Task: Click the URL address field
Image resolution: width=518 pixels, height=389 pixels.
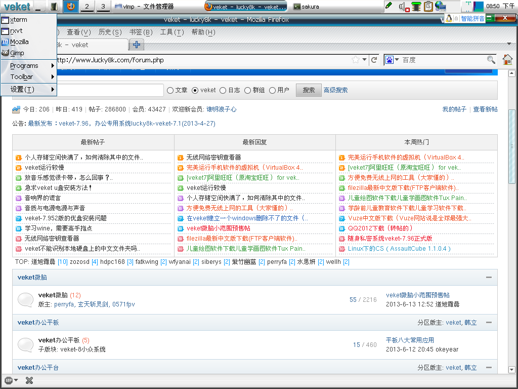Action: [201, 60]
